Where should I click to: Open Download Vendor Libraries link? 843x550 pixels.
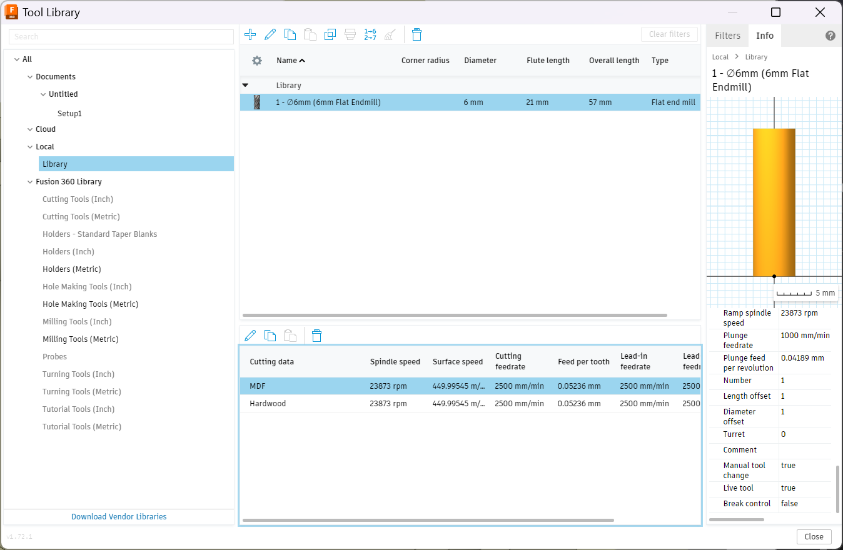[119, 517]
